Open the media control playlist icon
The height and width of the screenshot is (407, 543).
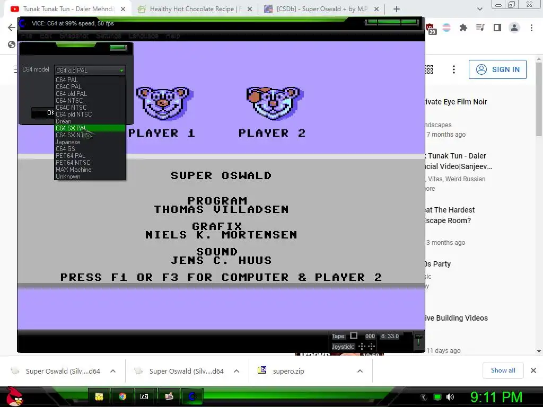480,28
